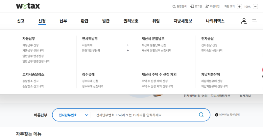Click the 로그인 text
Screen dimensions: 263x139
pyautogui.click(x=198, y=6)
